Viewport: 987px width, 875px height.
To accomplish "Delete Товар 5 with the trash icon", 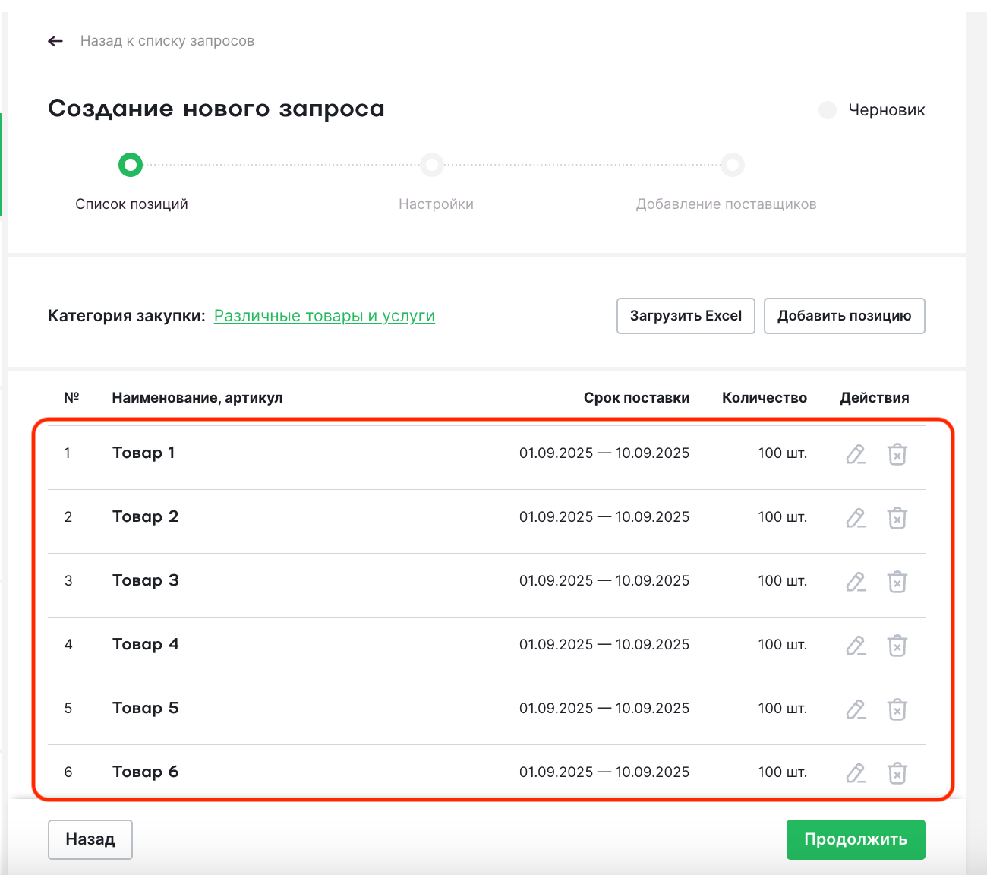I will pos(897,709).
